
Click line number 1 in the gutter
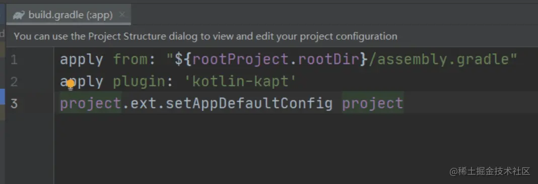point(14,59)
